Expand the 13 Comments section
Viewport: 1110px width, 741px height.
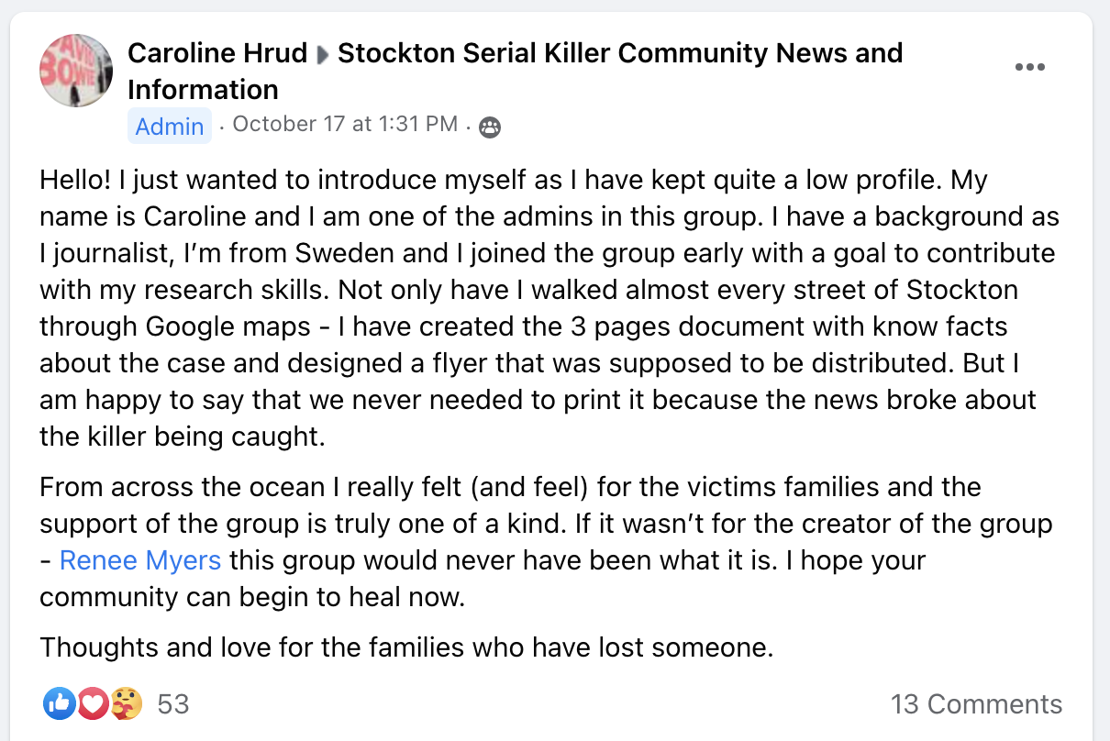tap(976, 704)
